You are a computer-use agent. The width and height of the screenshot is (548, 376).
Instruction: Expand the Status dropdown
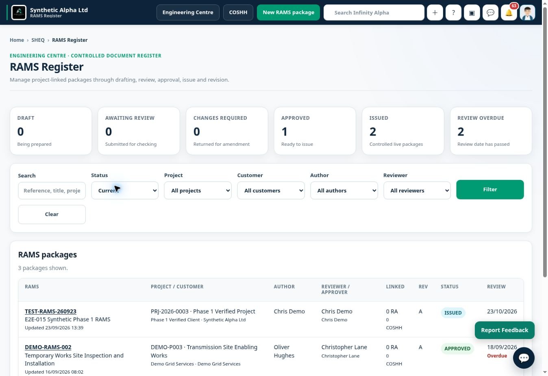tap(125, 190)
